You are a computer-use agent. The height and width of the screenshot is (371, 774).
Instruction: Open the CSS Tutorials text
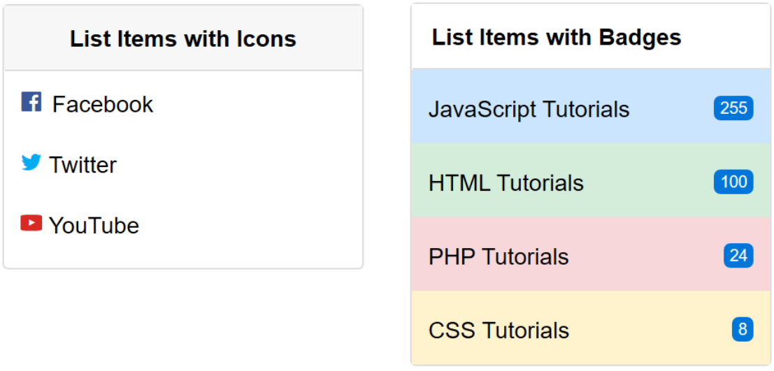click(499, 330)
